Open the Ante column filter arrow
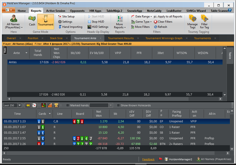236x165 pixels. [26, 53]
